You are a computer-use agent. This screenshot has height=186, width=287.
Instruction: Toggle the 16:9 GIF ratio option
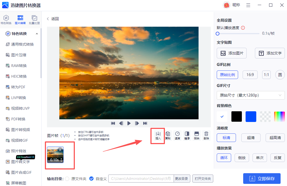click(x=250, y=75)
